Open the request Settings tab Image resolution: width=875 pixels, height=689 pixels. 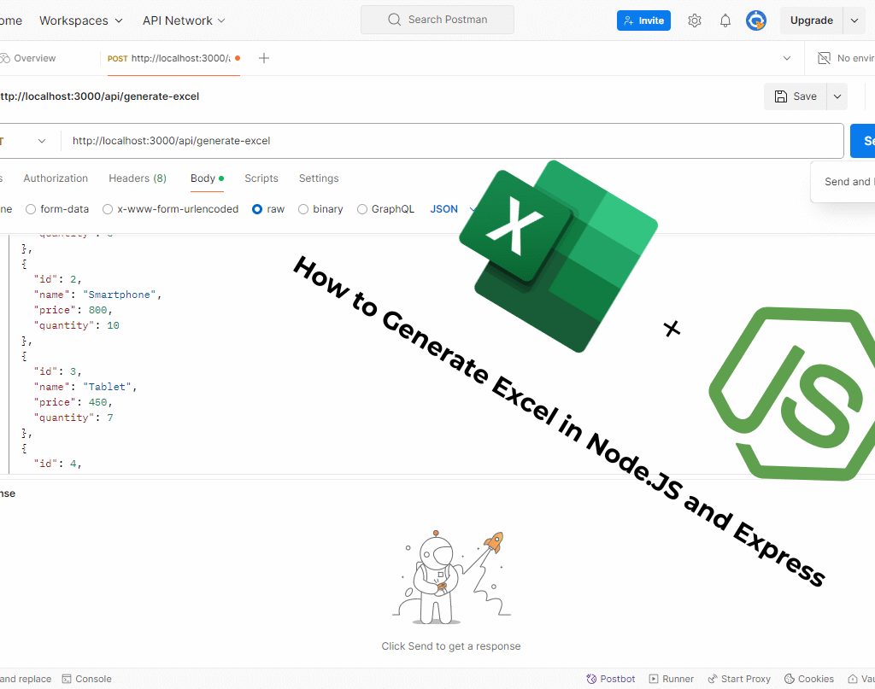319,178
